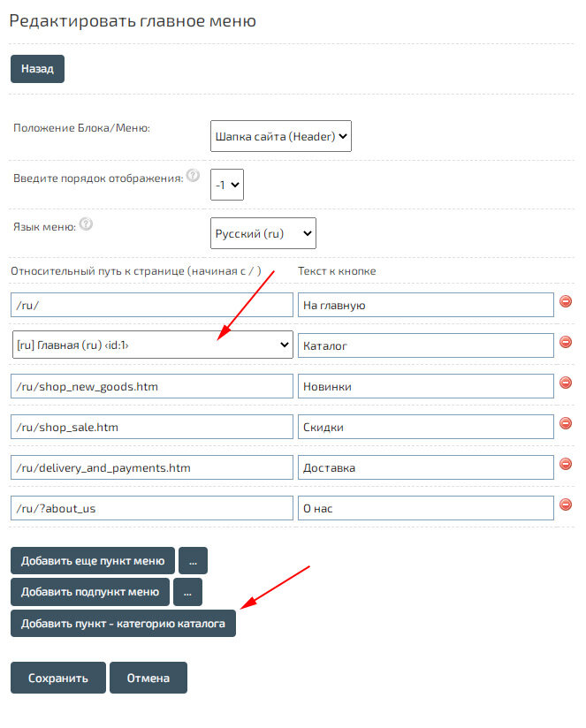Remove the 'На главную' menu item row
Screen dimensions: 586x728
pos(566,301)
